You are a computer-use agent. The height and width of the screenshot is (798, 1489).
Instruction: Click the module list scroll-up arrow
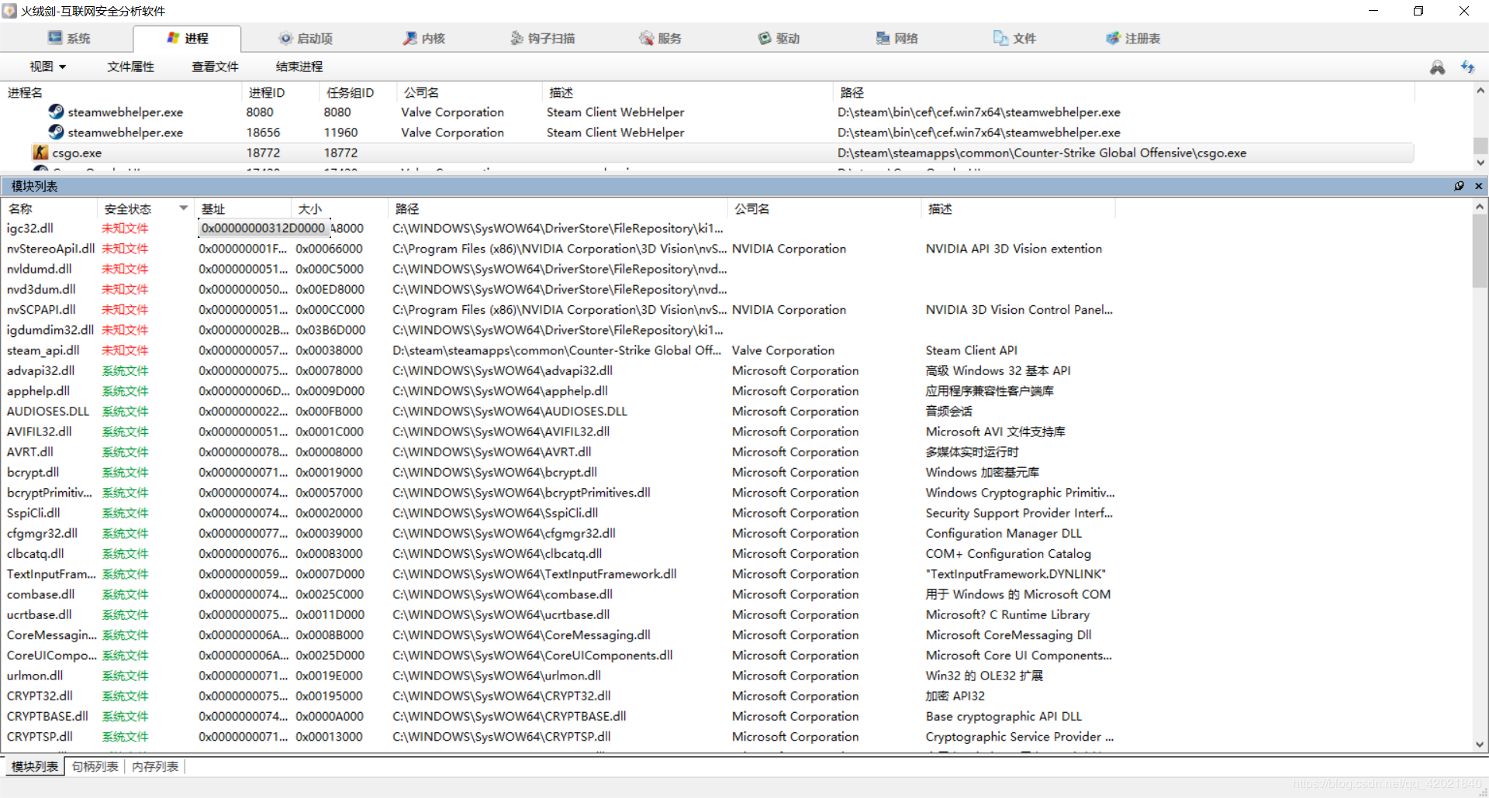click(1480, 207)
